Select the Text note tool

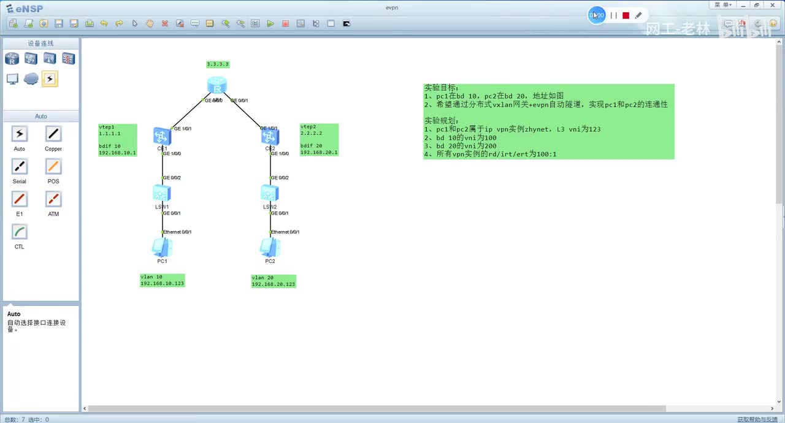(x=195, y=23)
